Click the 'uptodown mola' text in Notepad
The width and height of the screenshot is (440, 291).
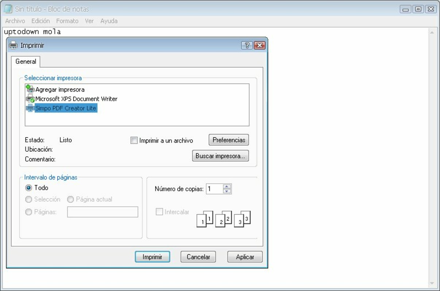tap(32, 32)
